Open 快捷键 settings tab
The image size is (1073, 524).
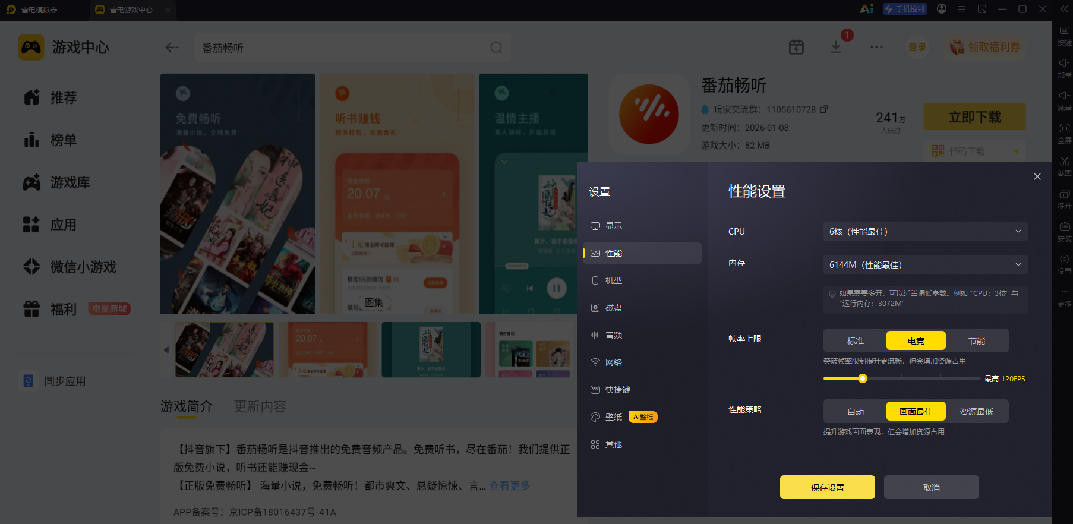pyautogui.click(x=642, y=390)
